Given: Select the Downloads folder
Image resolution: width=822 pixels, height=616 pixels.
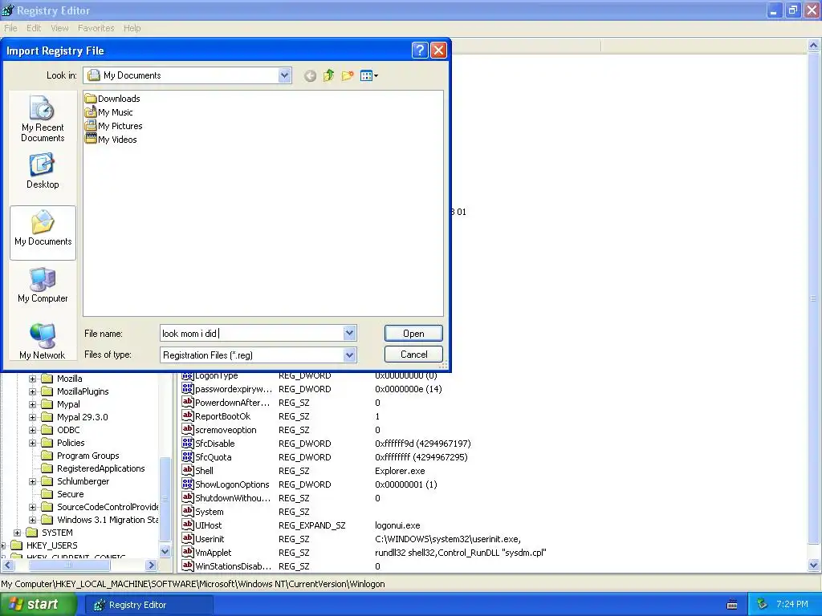Looking at the screenshot, I should pos(112,99).
